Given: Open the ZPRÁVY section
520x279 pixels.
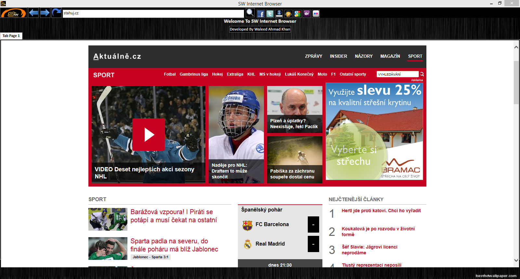Looking at the screenshot, I should point(314,56).
